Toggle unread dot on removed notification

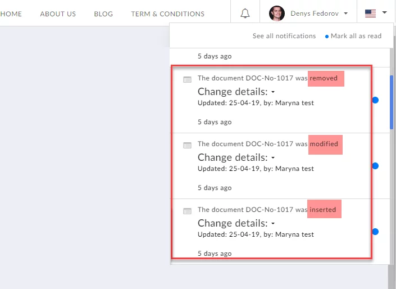point(375,100)
